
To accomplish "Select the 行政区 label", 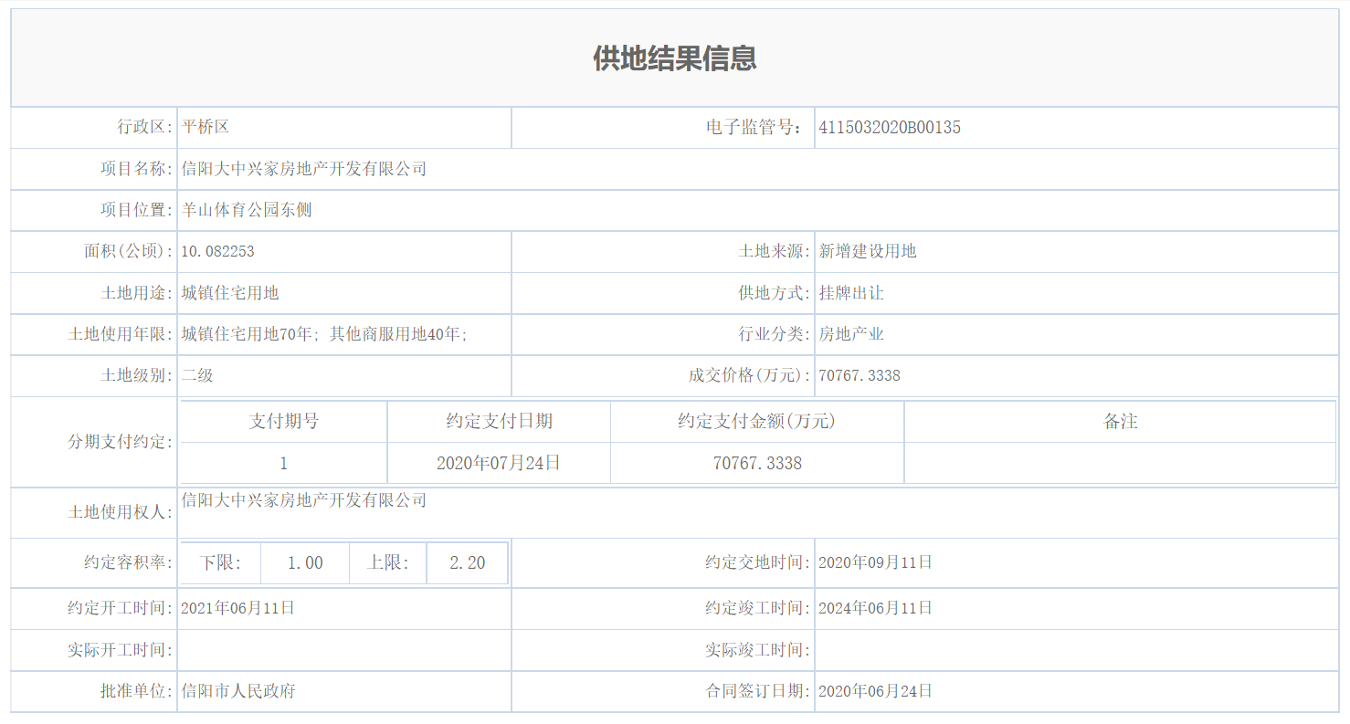I will point(145,127).
